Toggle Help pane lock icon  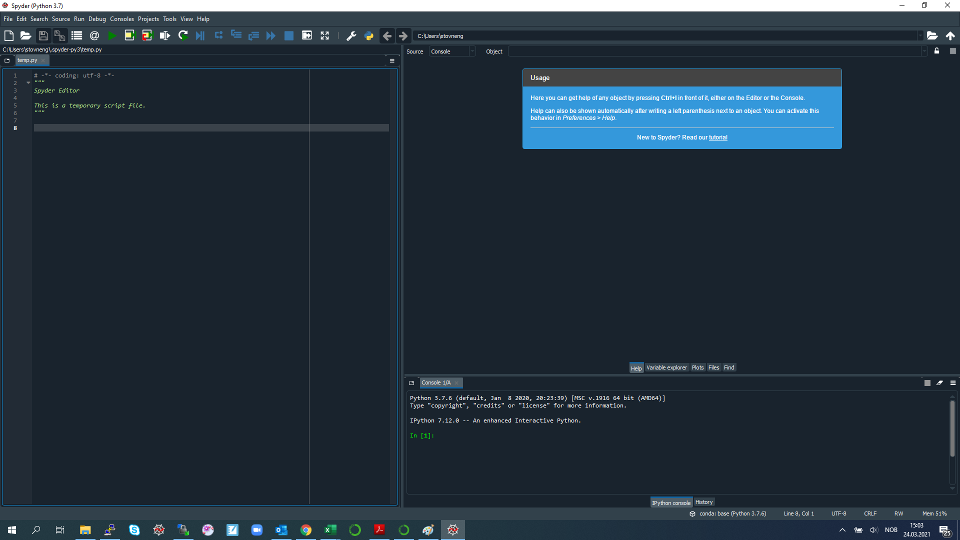click(937, 51)
